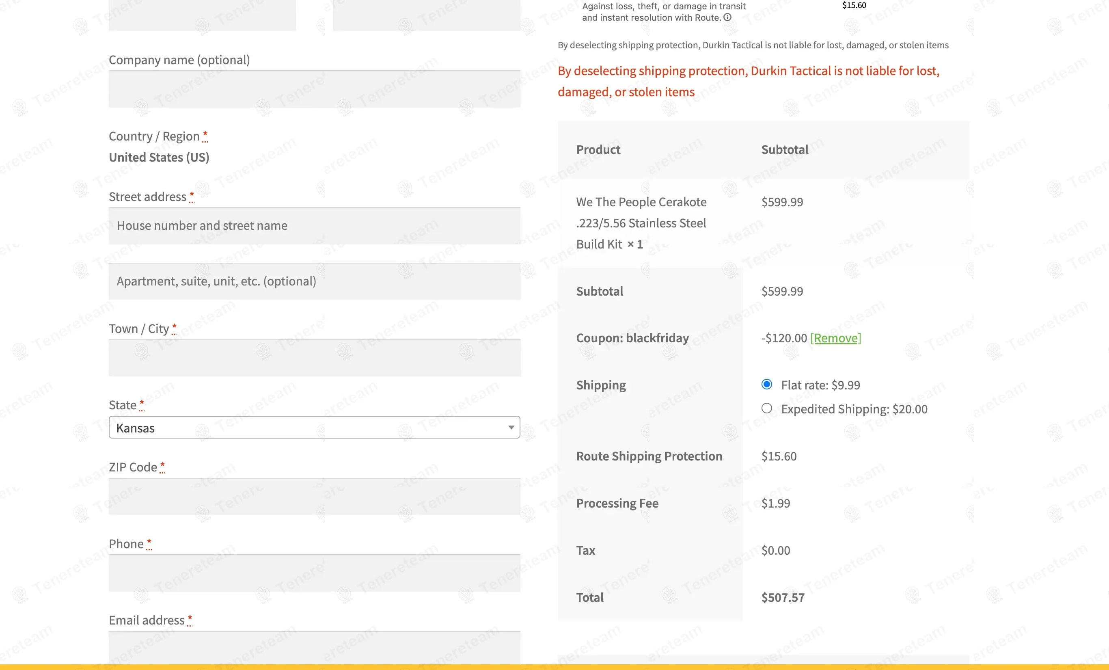Screen dimensions: 1109x670
Task: Open the State dropdown showing Kansas
Action: [x=314, y=427]
